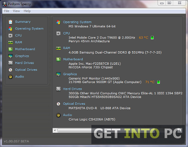188x147 pixels.
Task: Open Optical Drives section from sidebar
Action: click(x=26, y=70)
